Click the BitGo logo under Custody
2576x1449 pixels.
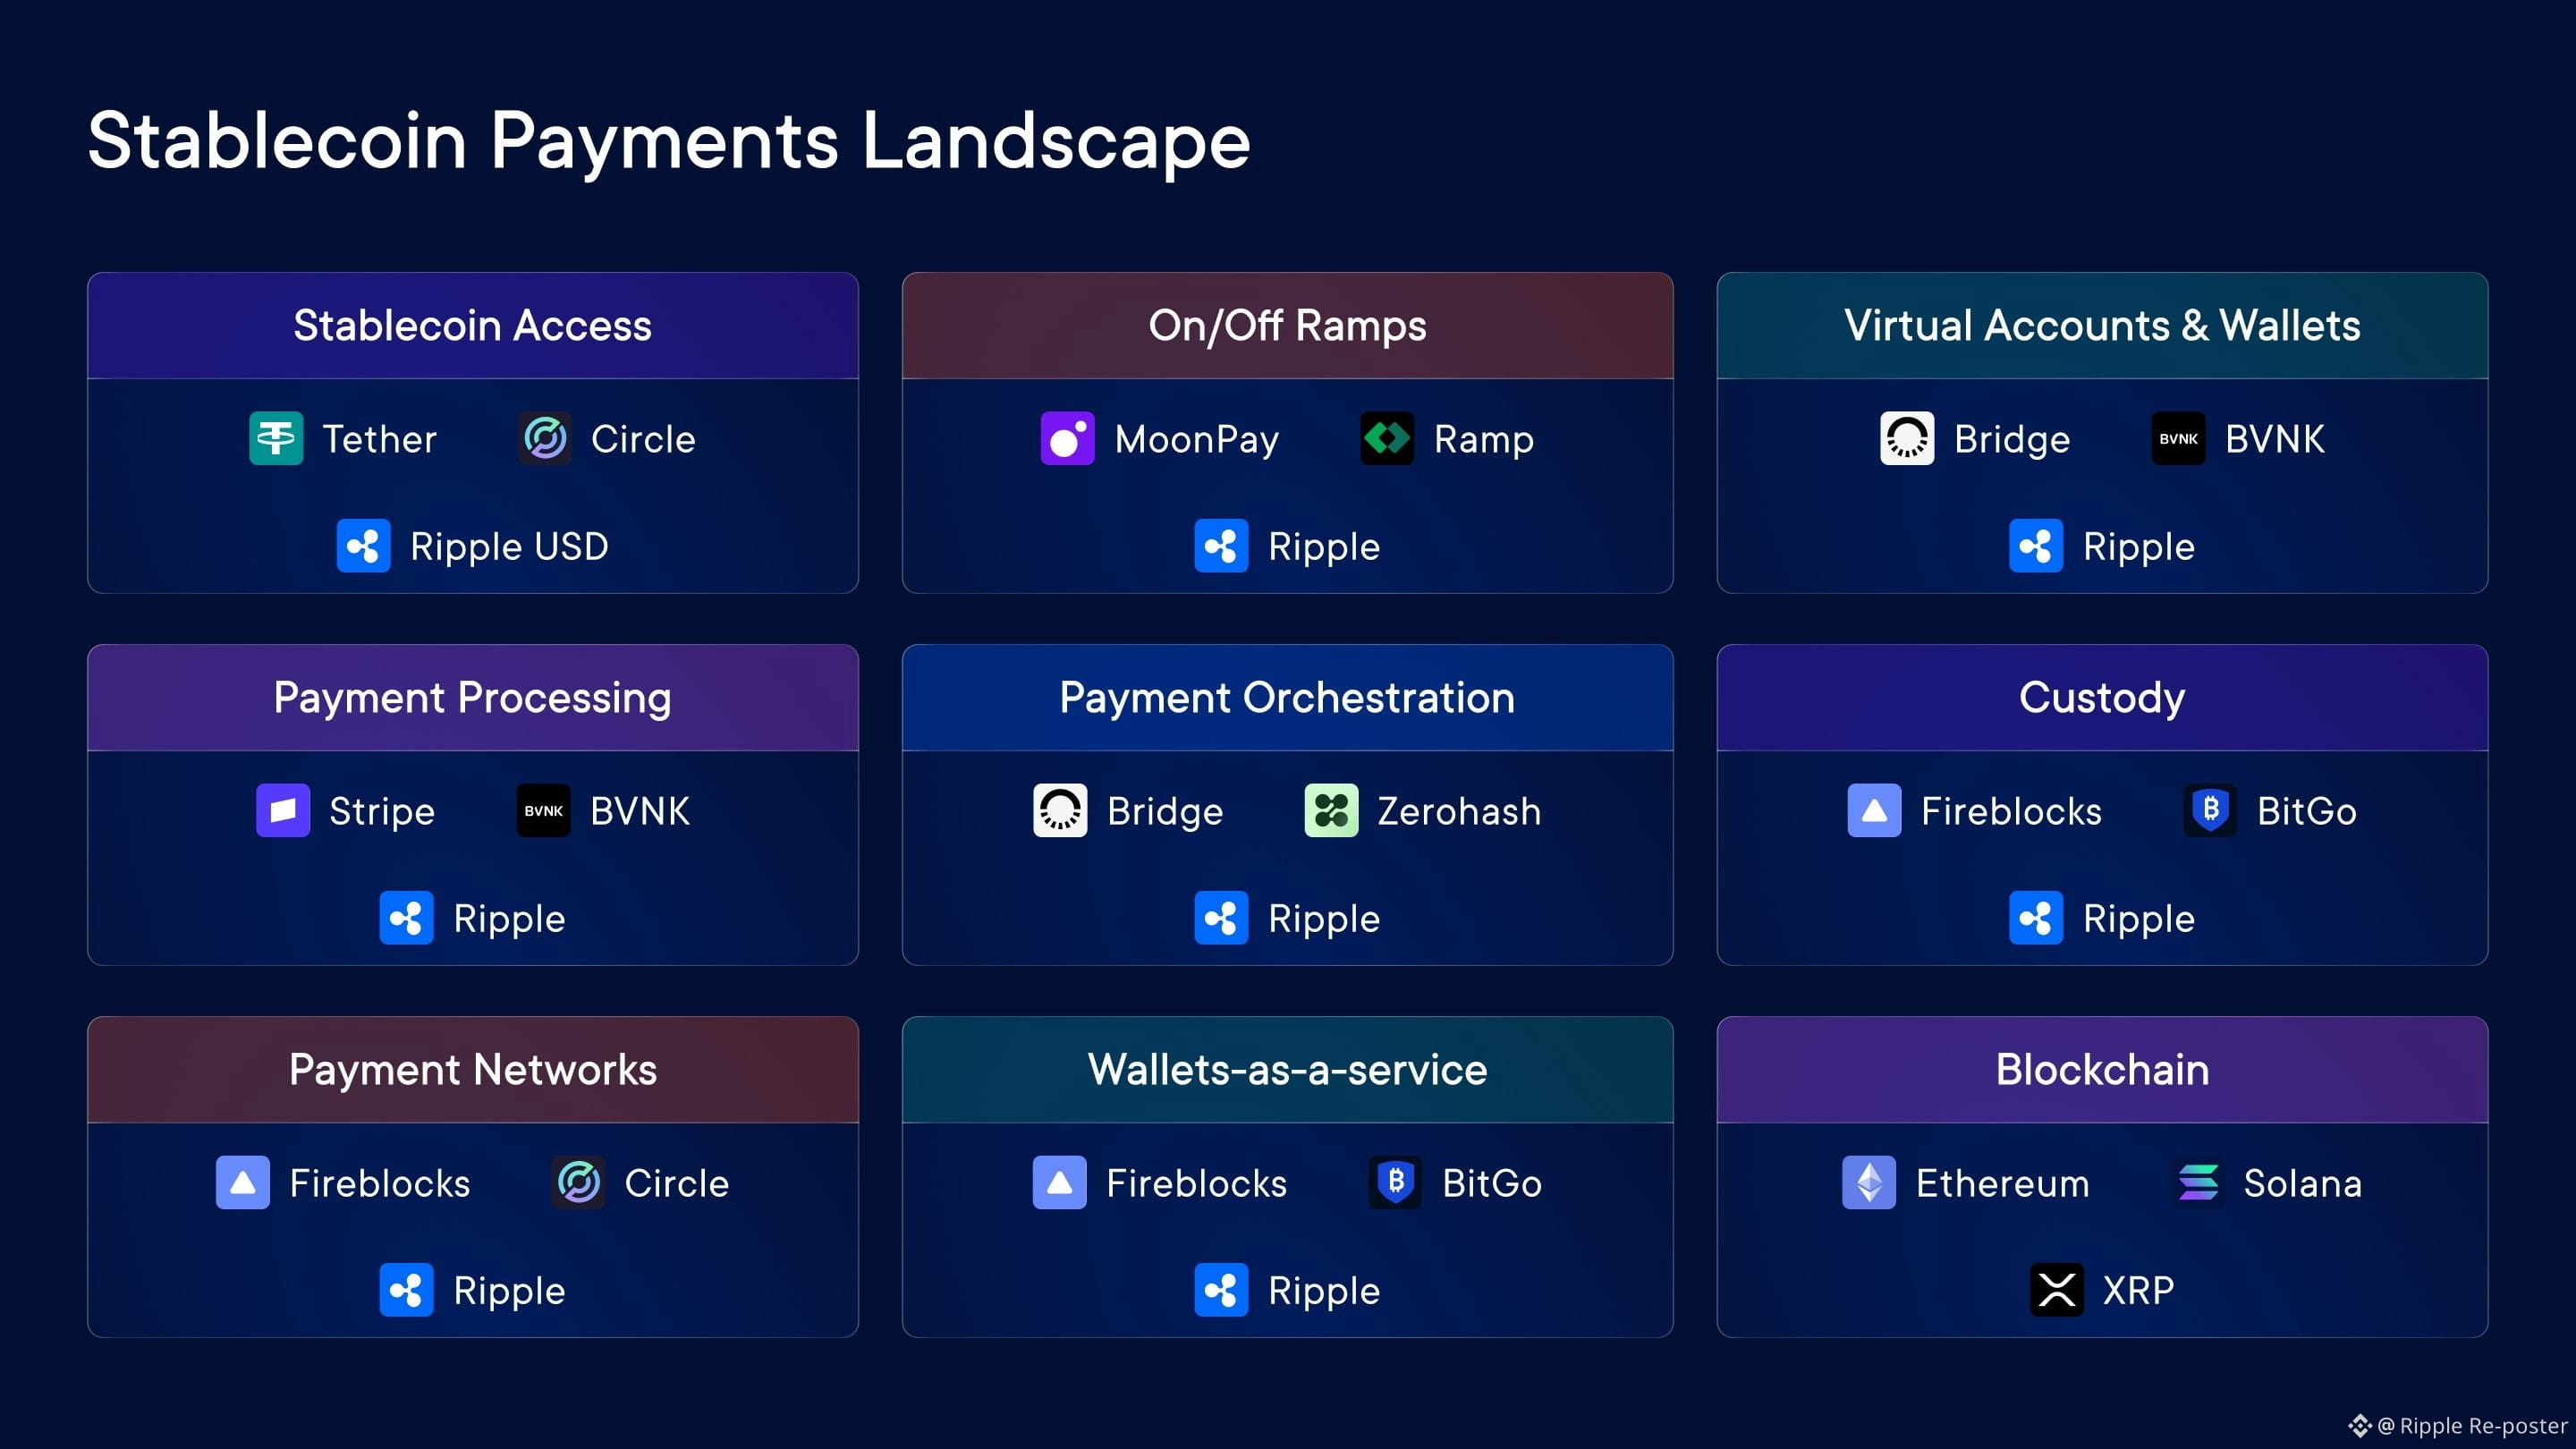coord(2210,810)
